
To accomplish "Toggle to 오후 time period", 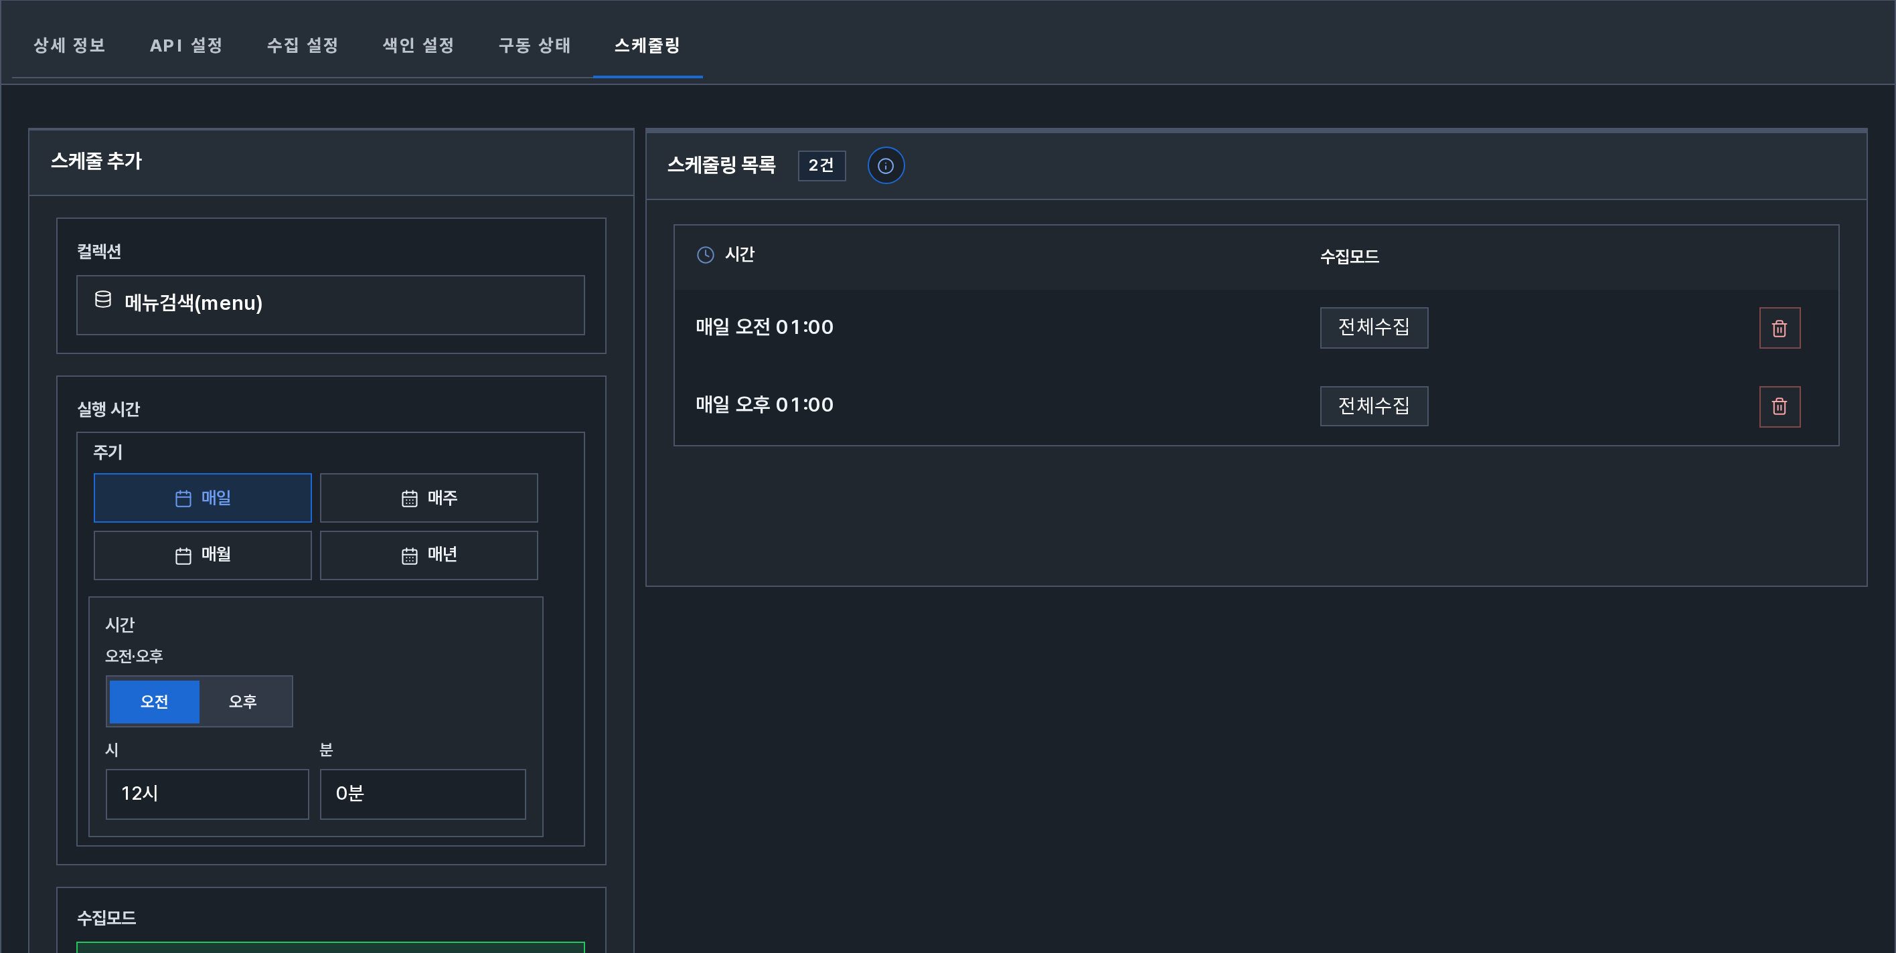I will point(243,701).
